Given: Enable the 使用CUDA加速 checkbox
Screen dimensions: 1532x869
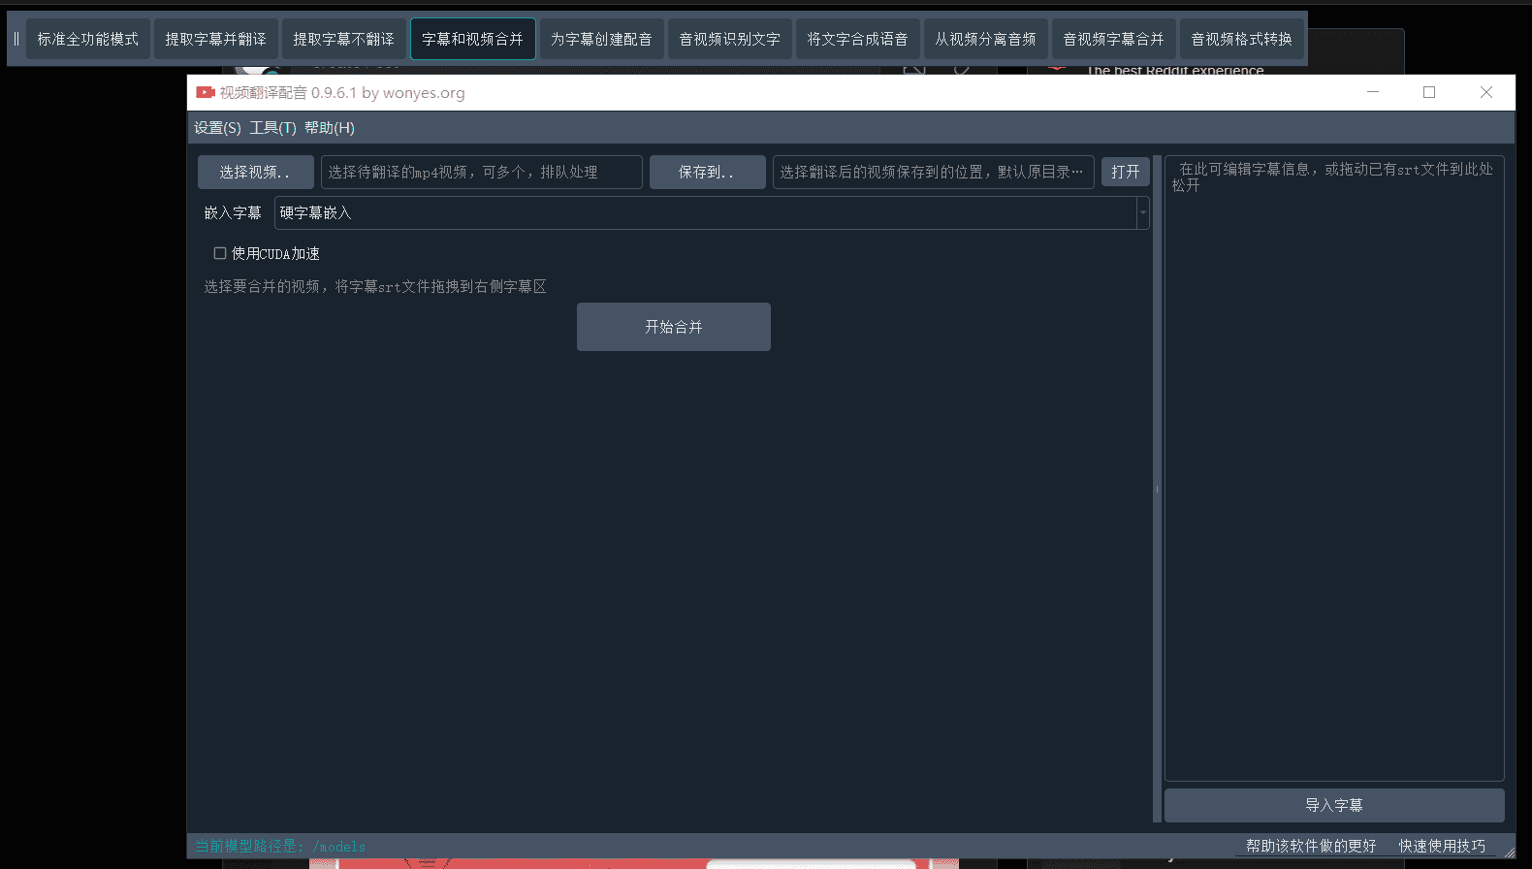Looking at the screenshot, I should click(220, 253).
